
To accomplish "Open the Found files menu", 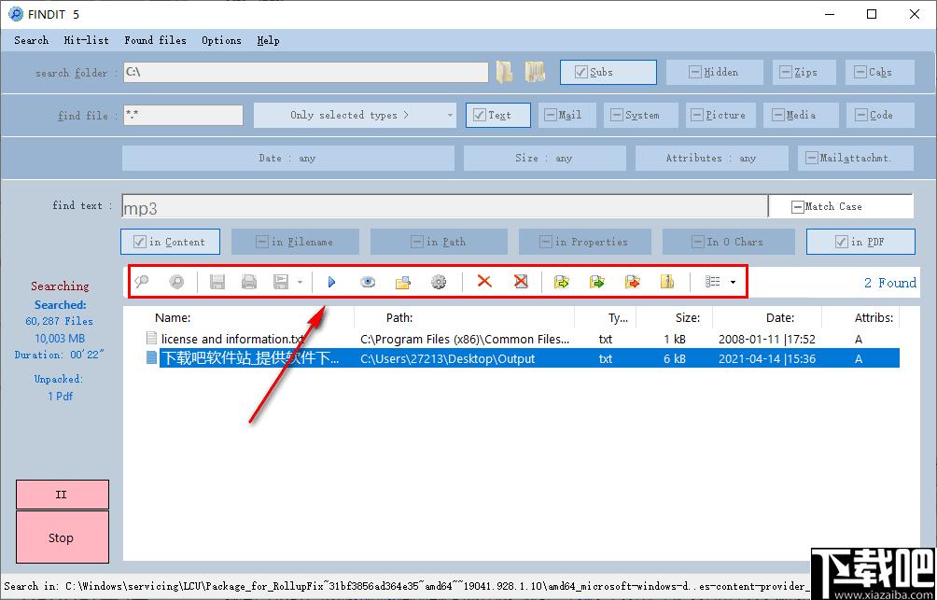I will pyautogui.click(x=155, y=41).
